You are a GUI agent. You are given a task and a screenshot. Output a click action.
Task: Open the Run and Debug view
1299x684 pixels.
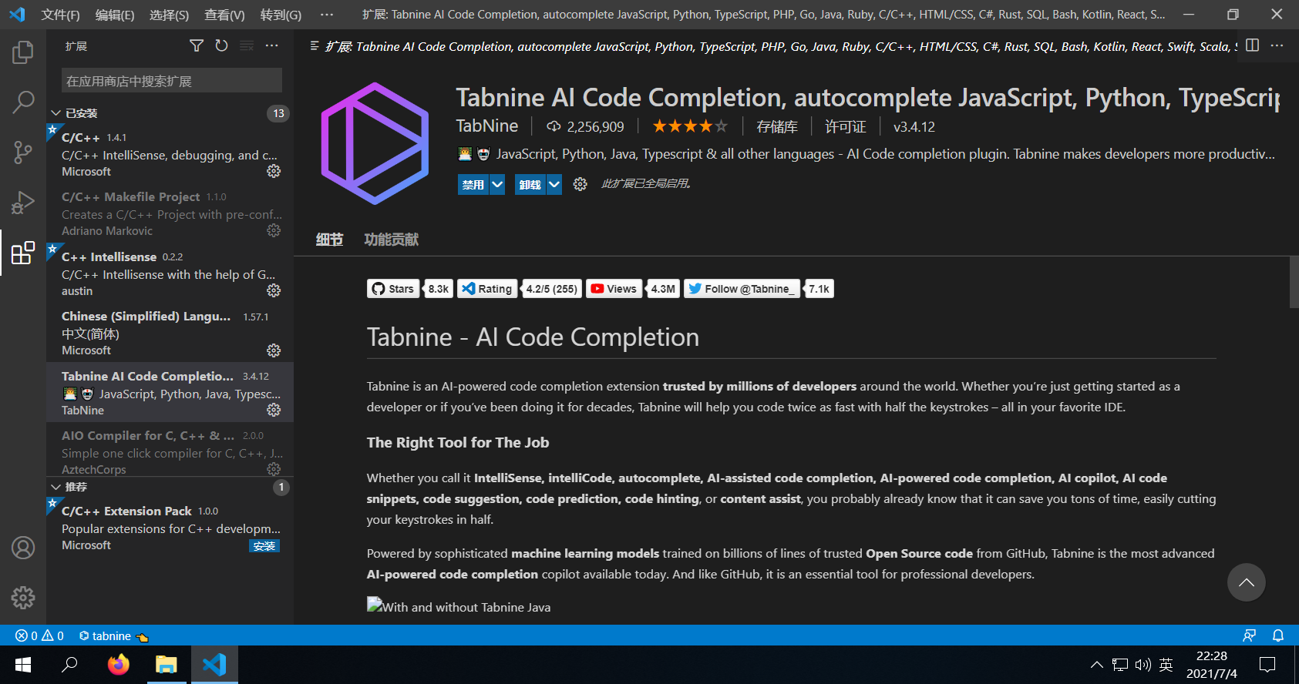coord(23,202)
